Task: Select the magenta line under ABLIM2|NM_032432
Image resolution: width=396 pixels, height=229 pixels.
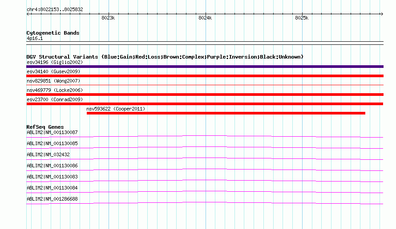Action: click(x=205, y=159)
